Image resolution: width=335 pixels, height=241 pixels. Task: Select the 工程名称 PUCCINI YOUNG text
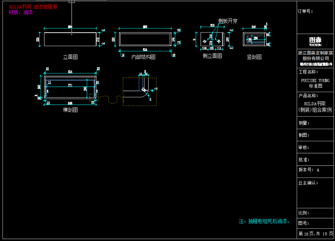315,81
